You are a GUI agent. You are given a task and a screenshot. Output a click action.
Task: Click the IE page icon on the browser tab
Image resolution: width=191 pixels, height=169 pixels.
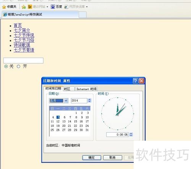pyautogui.click(x=5, y=15)
